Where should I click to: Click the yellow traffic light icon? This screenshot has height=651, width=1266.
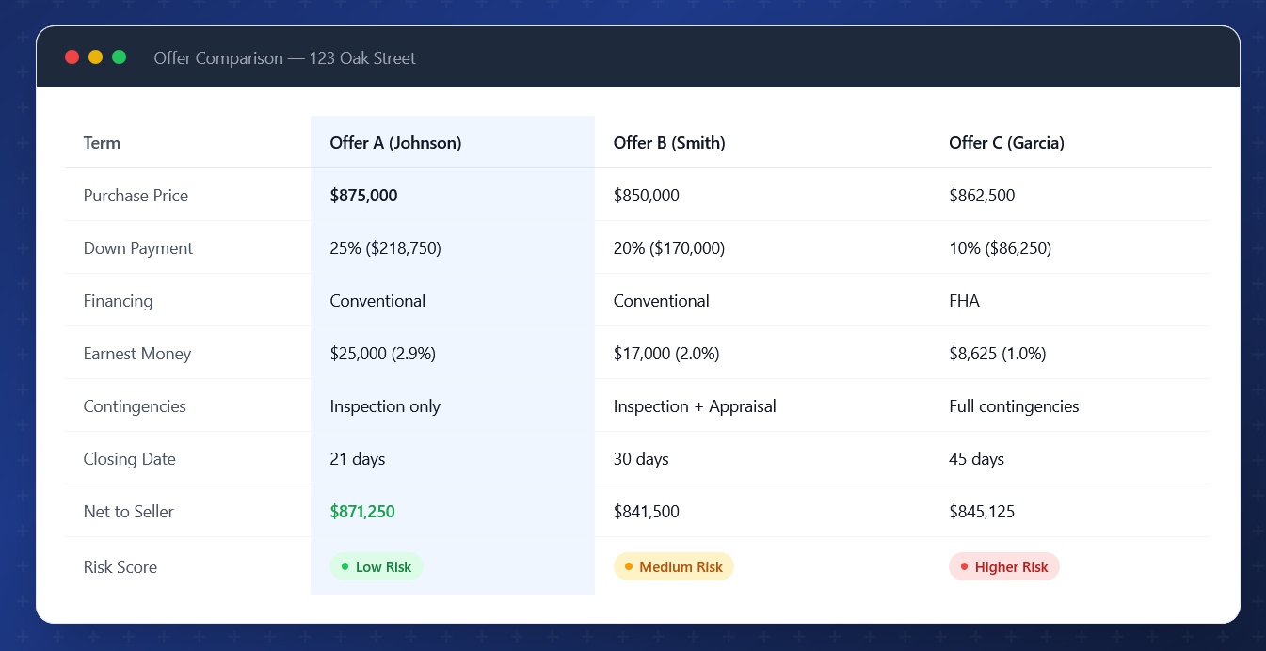pos(95,56)
